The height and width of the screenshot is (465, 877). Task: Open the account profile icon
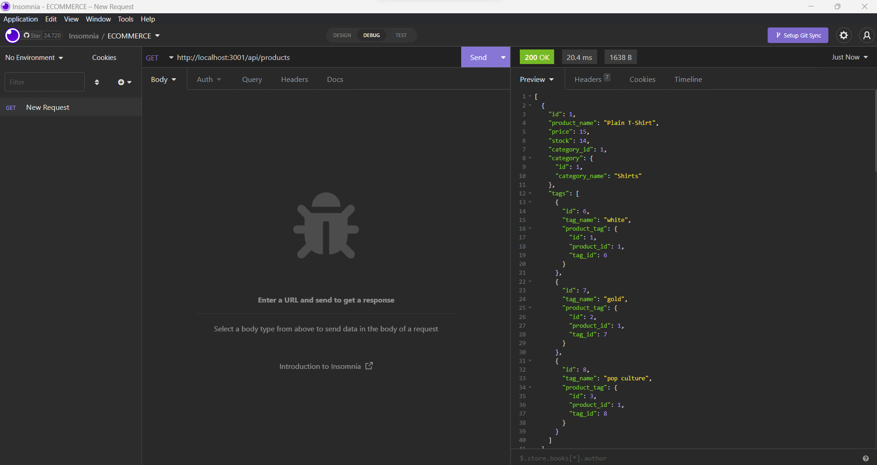[867, 35]
